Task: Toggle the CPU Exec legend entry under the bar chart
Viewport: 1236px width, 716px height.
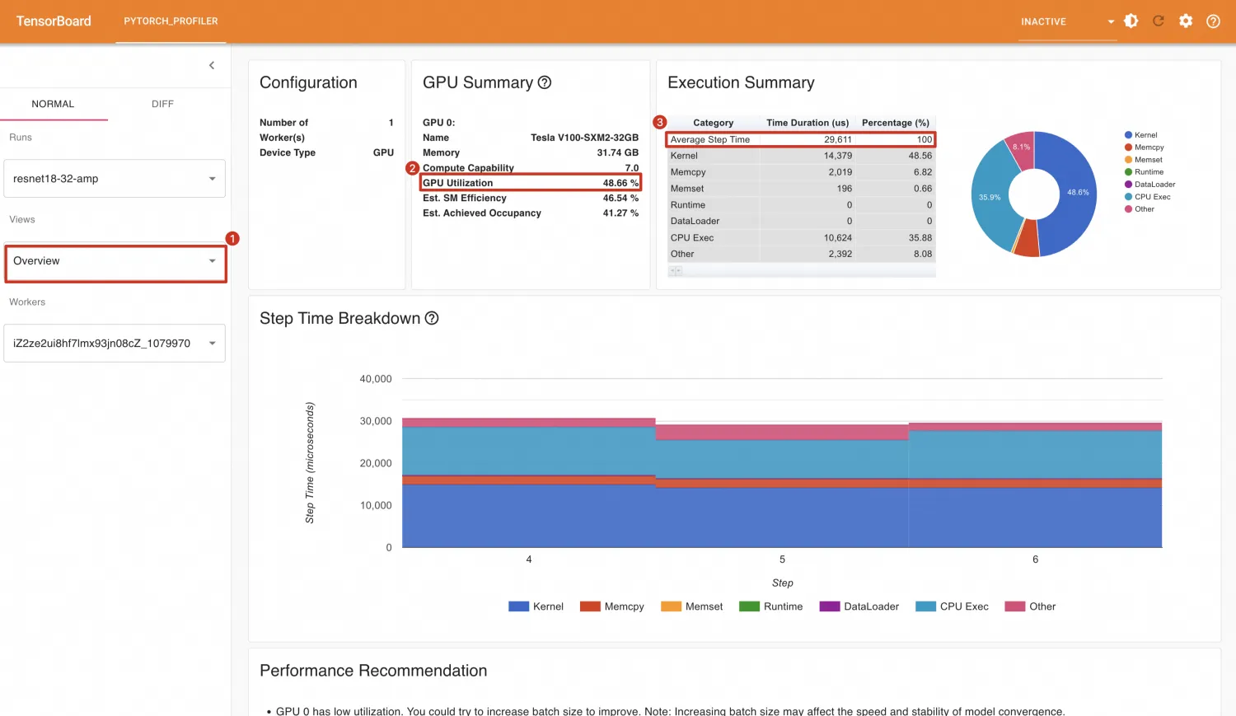Action: pos(953,606)
